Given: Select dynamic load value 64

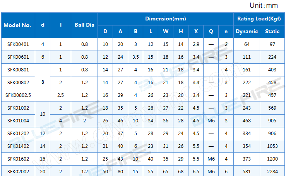Looking at the screenshot, I should point(247,44).
